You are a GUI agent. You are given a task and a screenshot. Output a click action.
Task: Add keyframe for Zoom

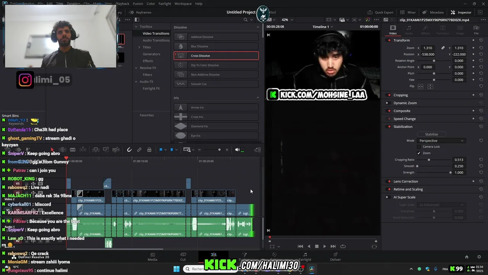tap(473, 48)
